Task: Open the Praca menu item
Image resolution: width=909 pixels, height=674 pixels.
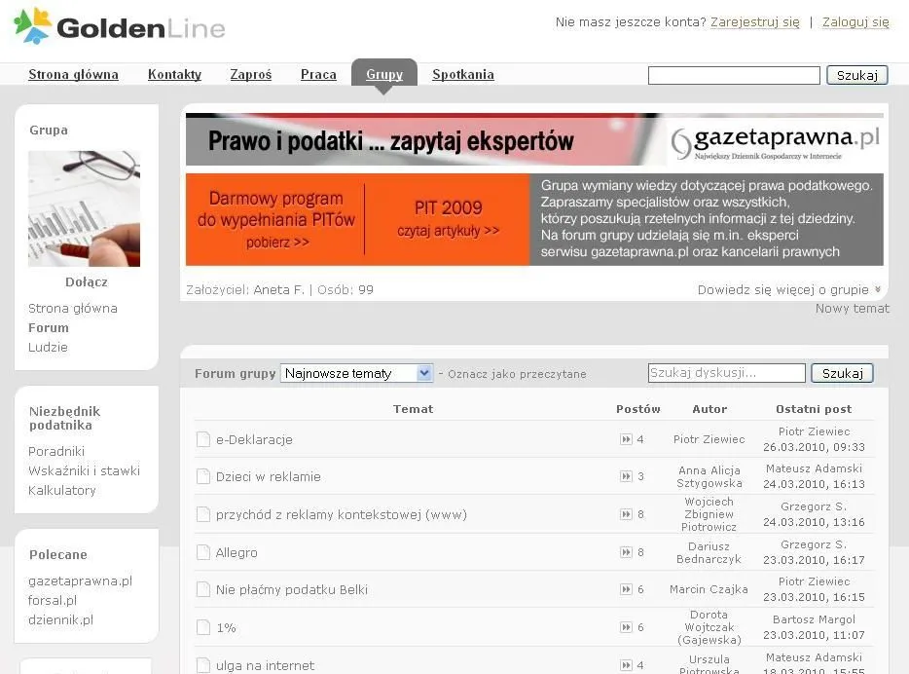Action: coord(318,74)
